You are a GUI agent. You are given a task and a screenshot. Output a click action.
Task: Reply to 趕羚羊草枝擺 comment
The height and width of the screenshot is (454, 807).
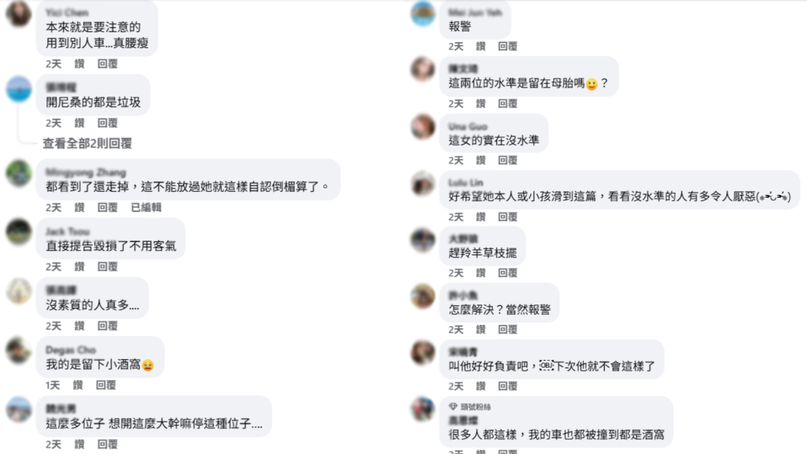coord(508,273)
